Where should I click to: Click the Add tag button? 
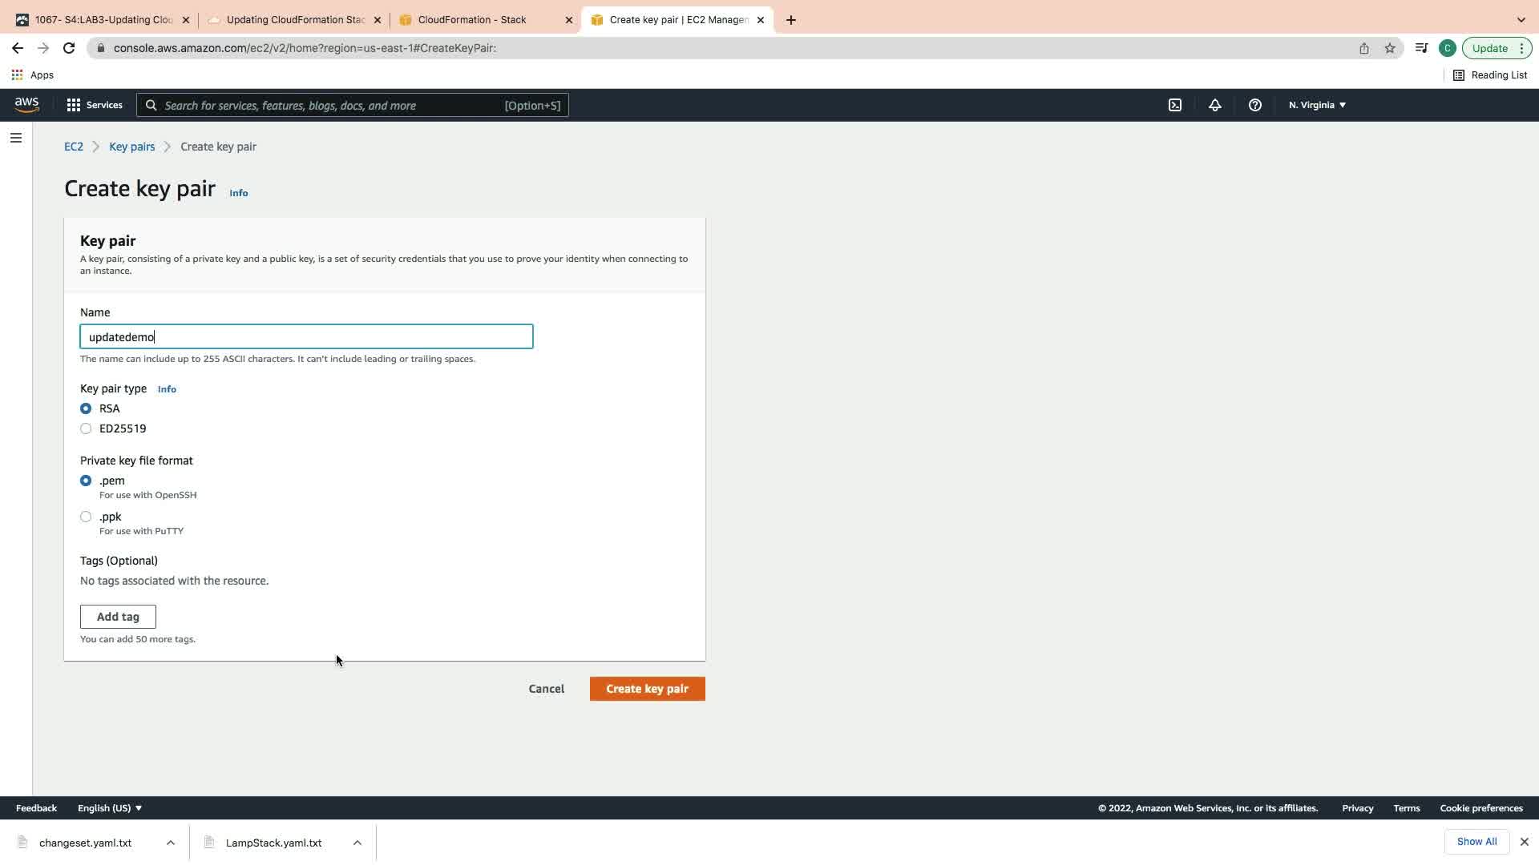pyautogui.click(x=118, y=617)
